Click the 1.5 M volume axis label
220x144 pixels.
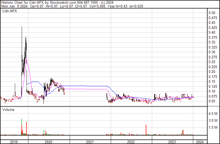[x=213, y=127]
